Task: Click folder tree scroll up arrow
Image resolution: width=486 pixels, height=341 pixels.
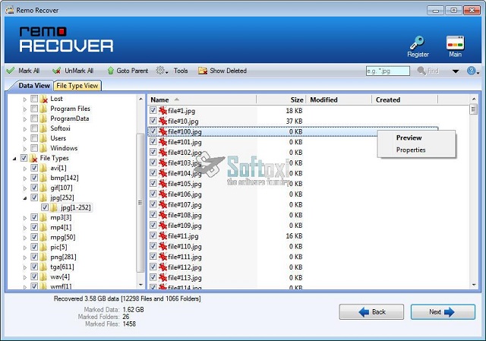Action: [x=140, y=99]
